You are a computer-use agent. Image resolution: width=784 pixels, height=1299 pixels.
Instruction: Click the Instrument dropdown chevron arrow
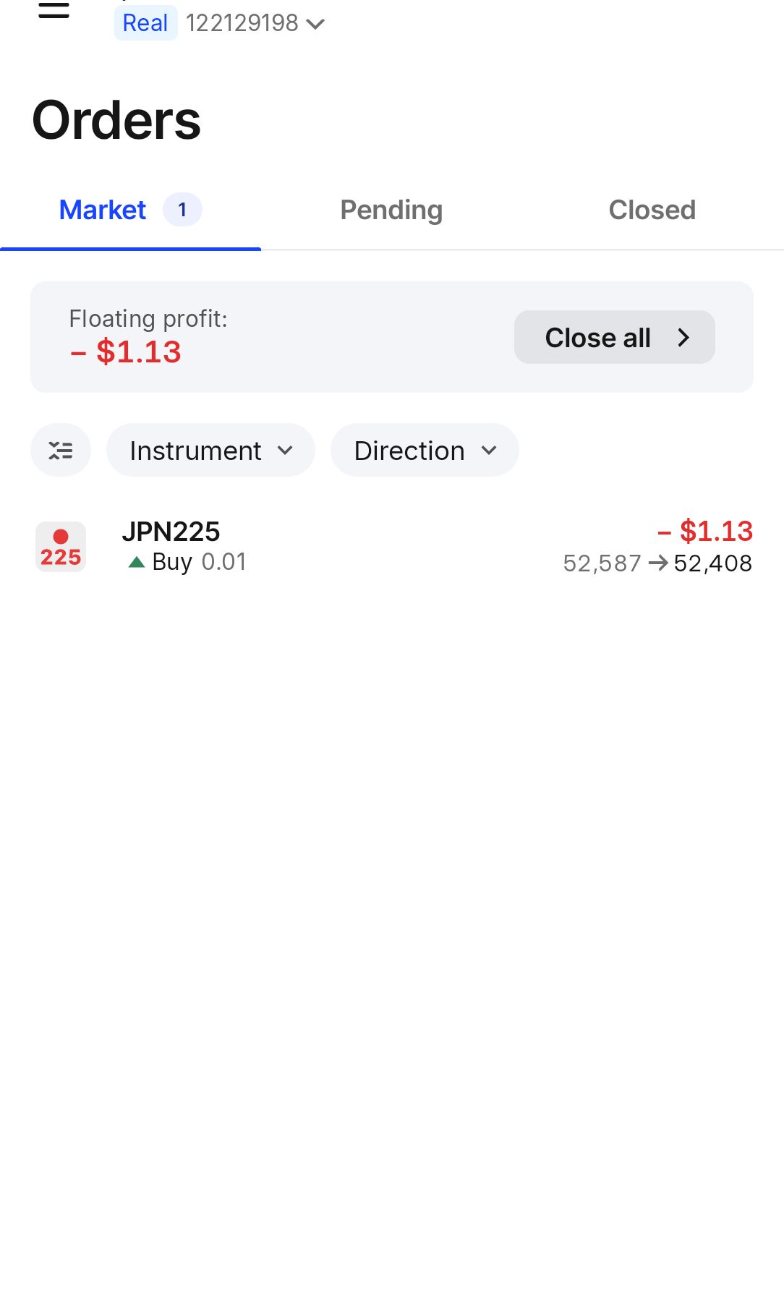point(285,451)
